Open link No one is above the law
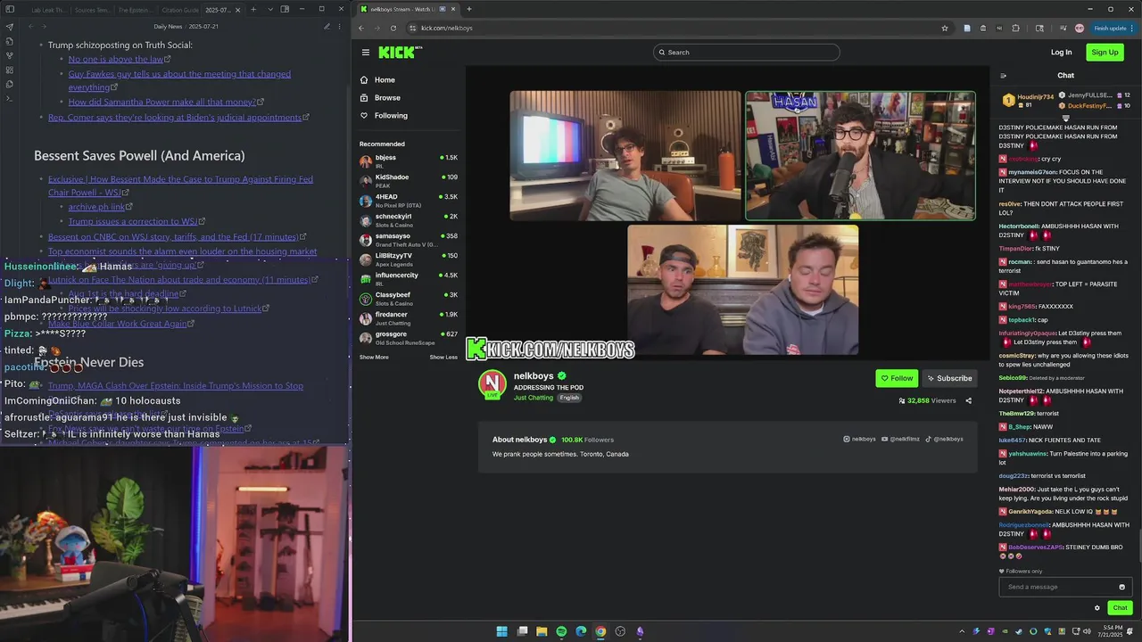Image resolution: width=1142 pixels, height=642 pixels. [x=116, y=59]
